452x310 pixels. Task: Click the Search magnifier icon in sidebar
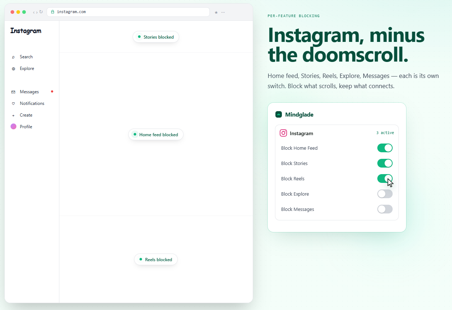(x=13, y=57)
